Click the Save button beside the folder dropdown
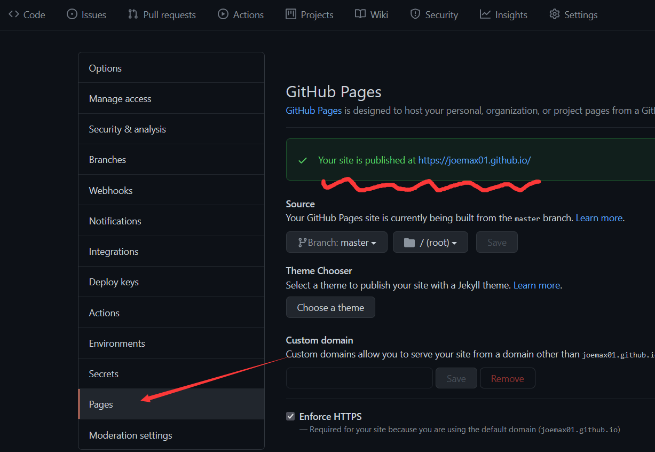Image resolution: width=655 pixels, height=452 pixels. pos(497,242)
